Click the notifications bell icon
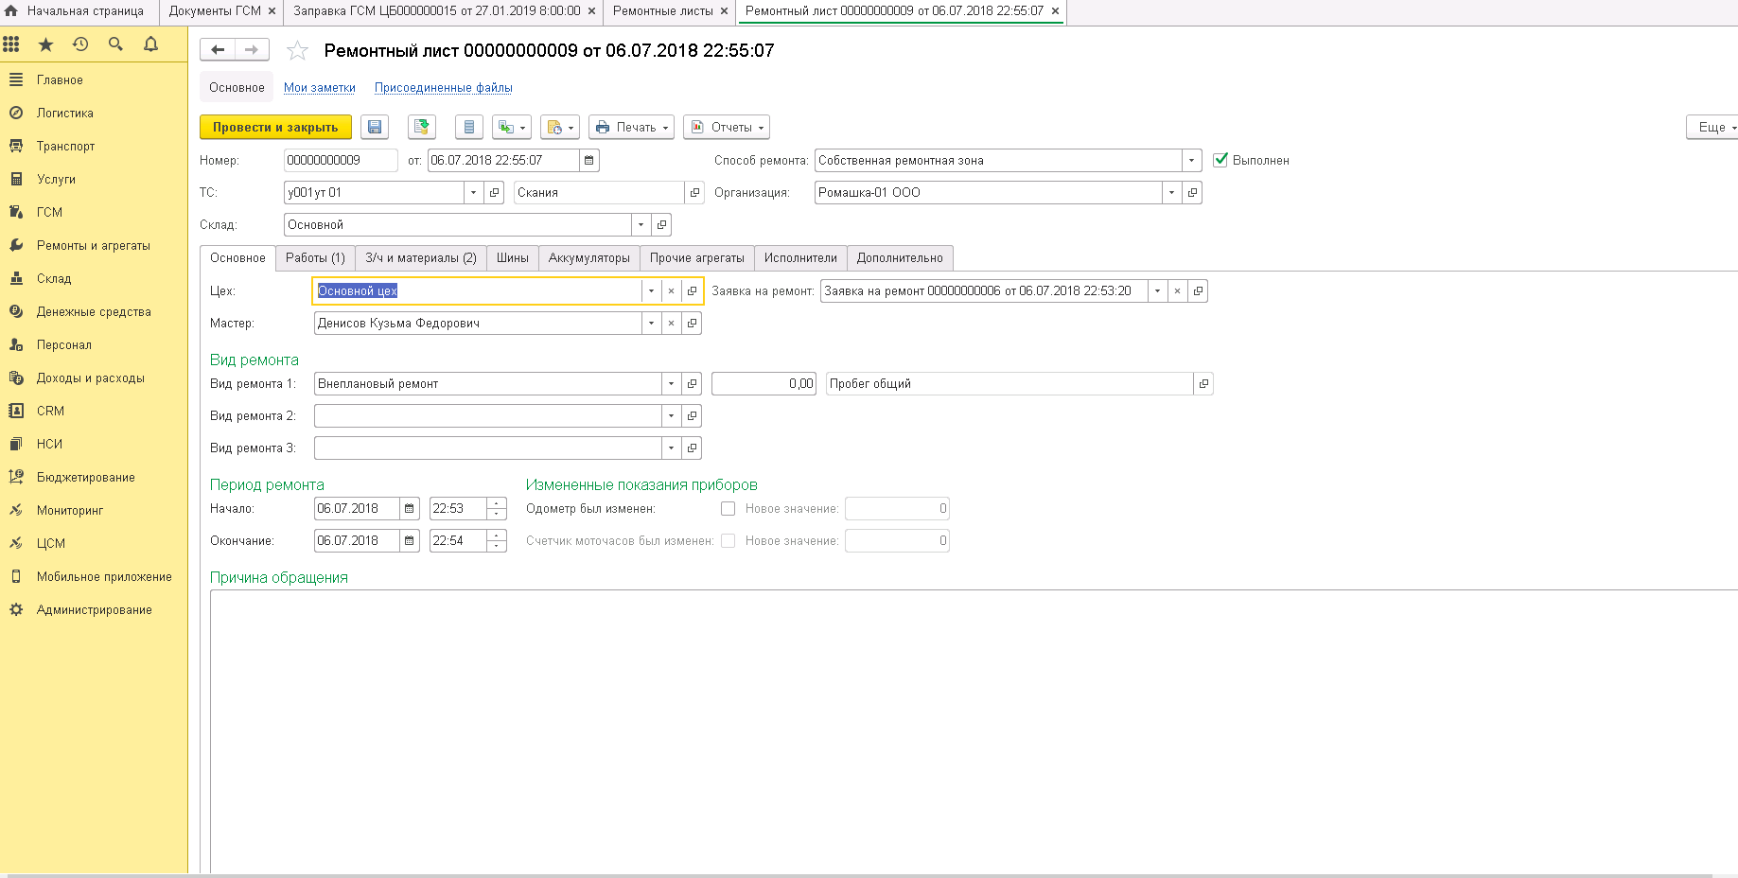The height and width of the screenshot is (878, 1738). (150, 44)
